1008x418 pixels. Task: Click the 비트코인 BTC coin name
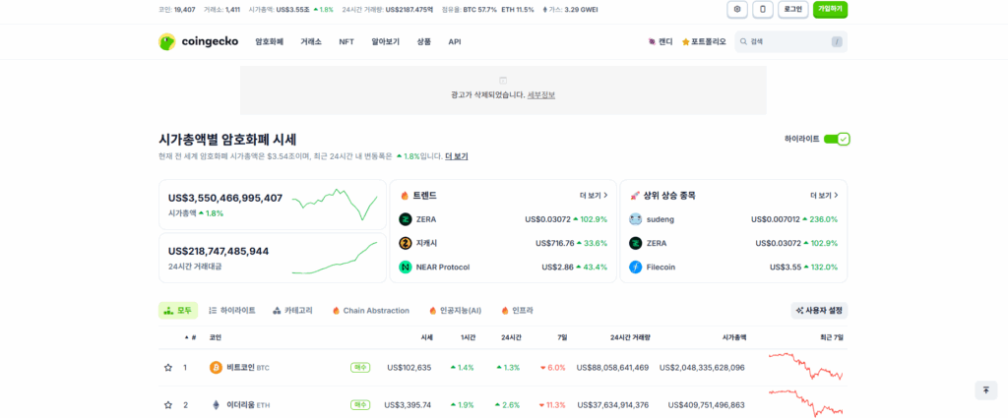tap(248, 368)
